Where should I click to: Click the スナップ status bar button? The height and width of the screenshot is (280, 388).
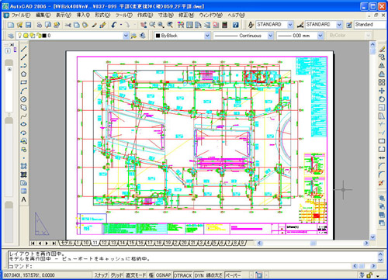(x=101, y=275)
